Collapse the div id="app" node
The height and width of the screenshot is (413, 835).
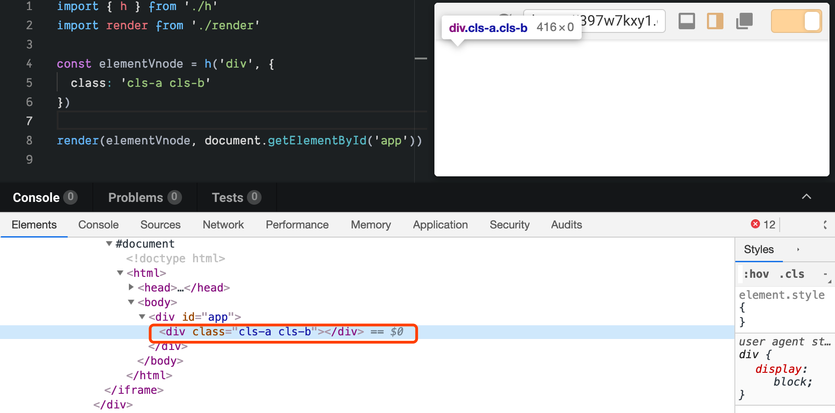pyautogui.click(x=142, y=317)
